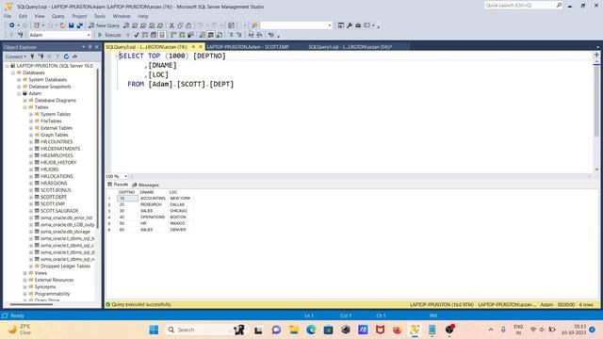Screen dimensions: 603x339
Task: Open the Window menu
Action: click(x=122, y=16)
